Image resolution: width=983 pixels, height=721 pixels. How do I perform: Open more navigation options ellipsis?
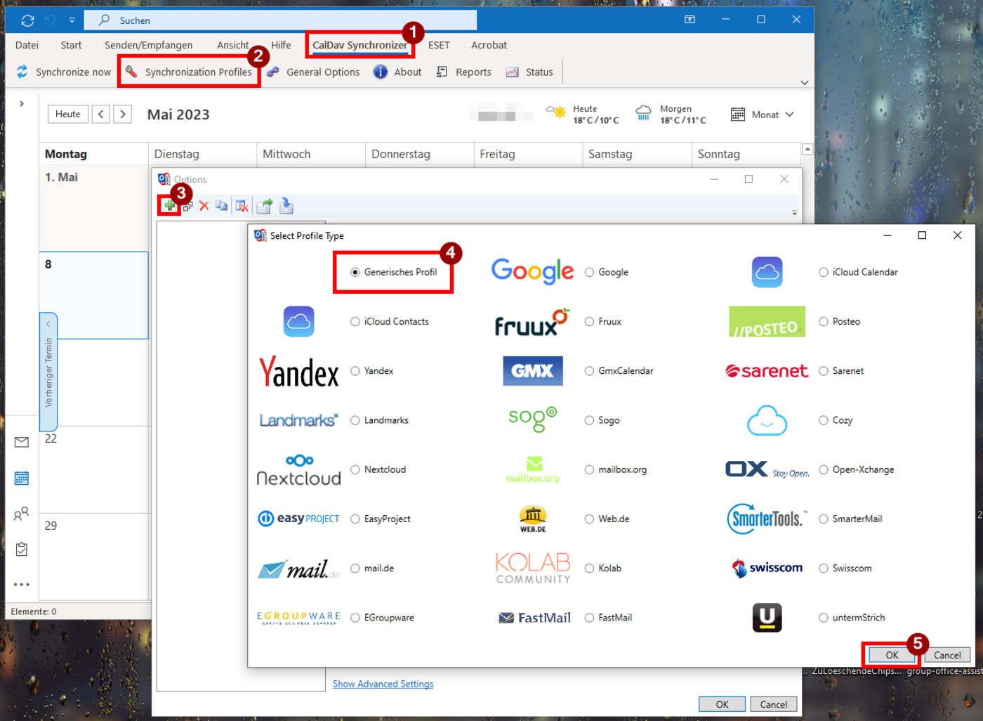tap(22, 584)
